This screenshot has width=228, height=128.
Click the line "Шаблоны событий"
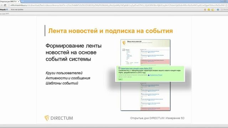(x=62, y=83)
